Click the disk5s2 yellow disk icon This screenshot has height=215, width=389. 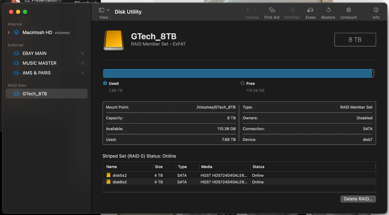pyautogui.click(x=109, y=175)
